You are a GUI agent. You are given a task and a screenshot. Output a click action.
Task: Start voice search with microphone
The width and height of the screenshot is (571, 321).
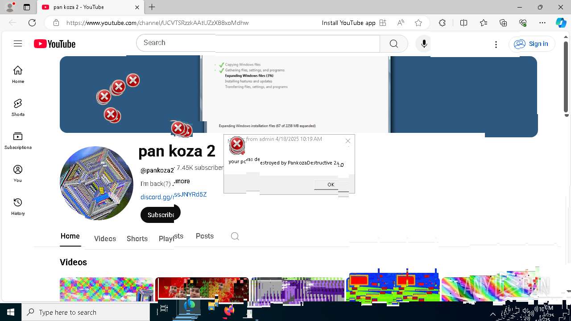[424, 43]
